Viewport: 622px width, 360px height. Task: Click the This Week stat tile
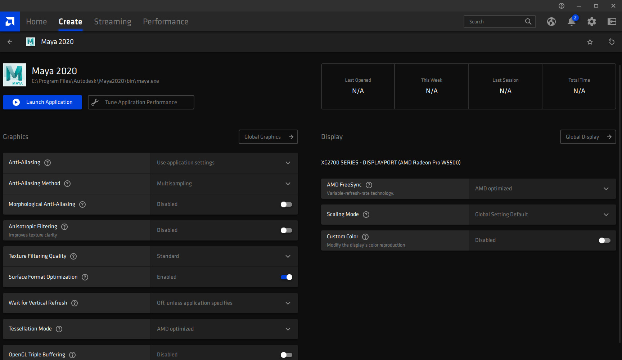[x=432, y=86]
